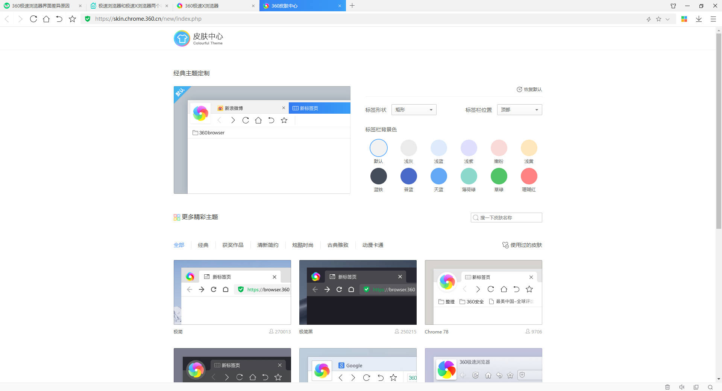Go forward with the browser forward arrow
This screenshot has height=391, width=722.
click(x=20, y=19)
